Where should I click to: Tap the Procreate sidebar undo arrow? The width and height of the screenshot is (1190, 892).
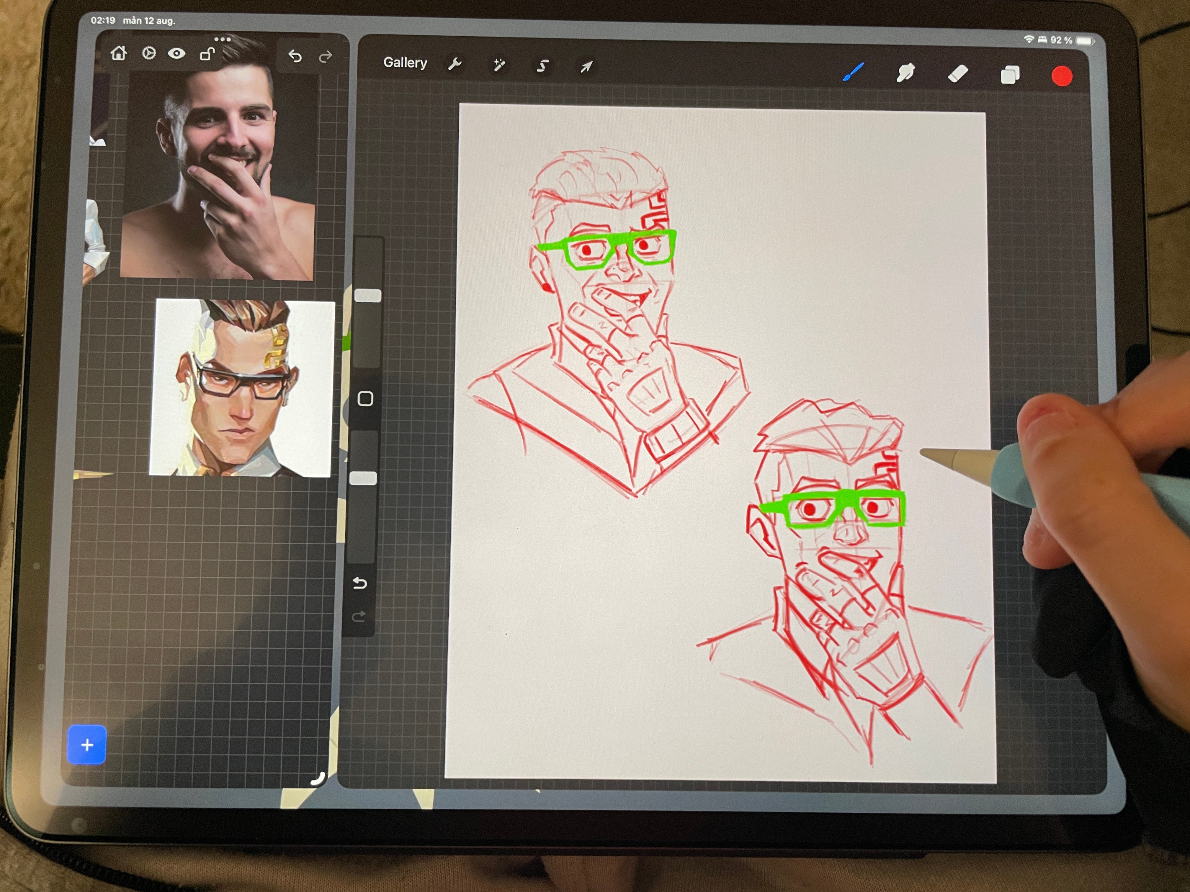pyautogui.click(x=360, y=583)
